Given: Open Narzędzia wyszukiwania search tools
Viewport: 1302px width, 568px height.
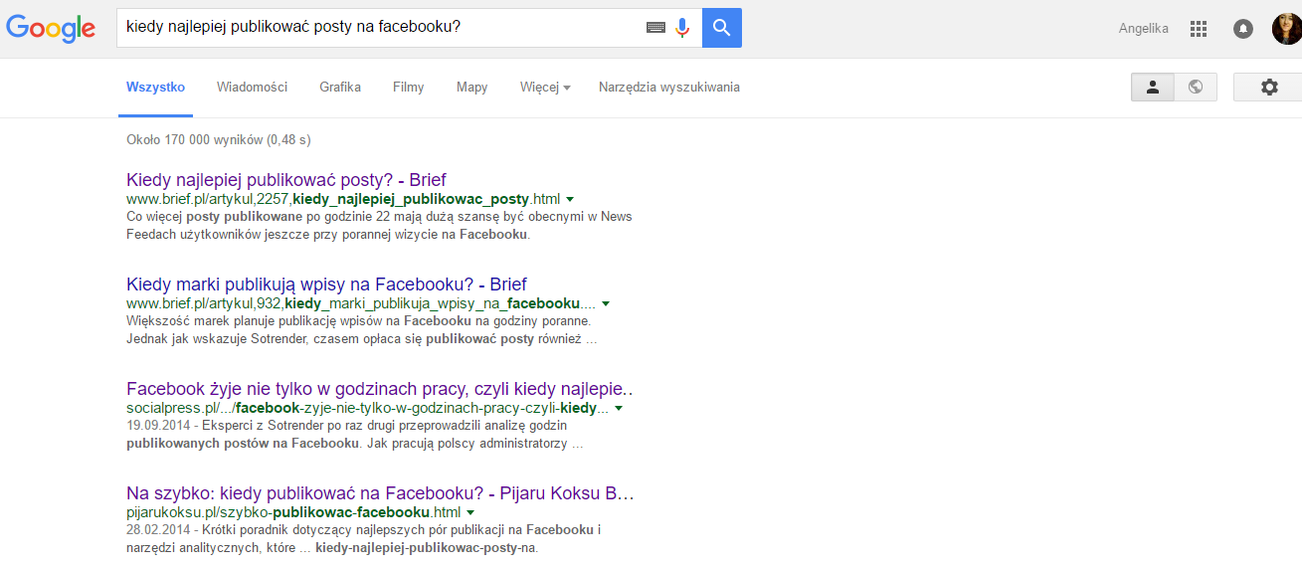Looking at the screenshot, I should tap(669, 88).
